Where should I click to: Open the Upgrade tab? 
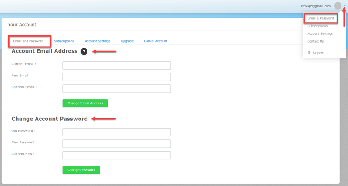tap(127, 41)
